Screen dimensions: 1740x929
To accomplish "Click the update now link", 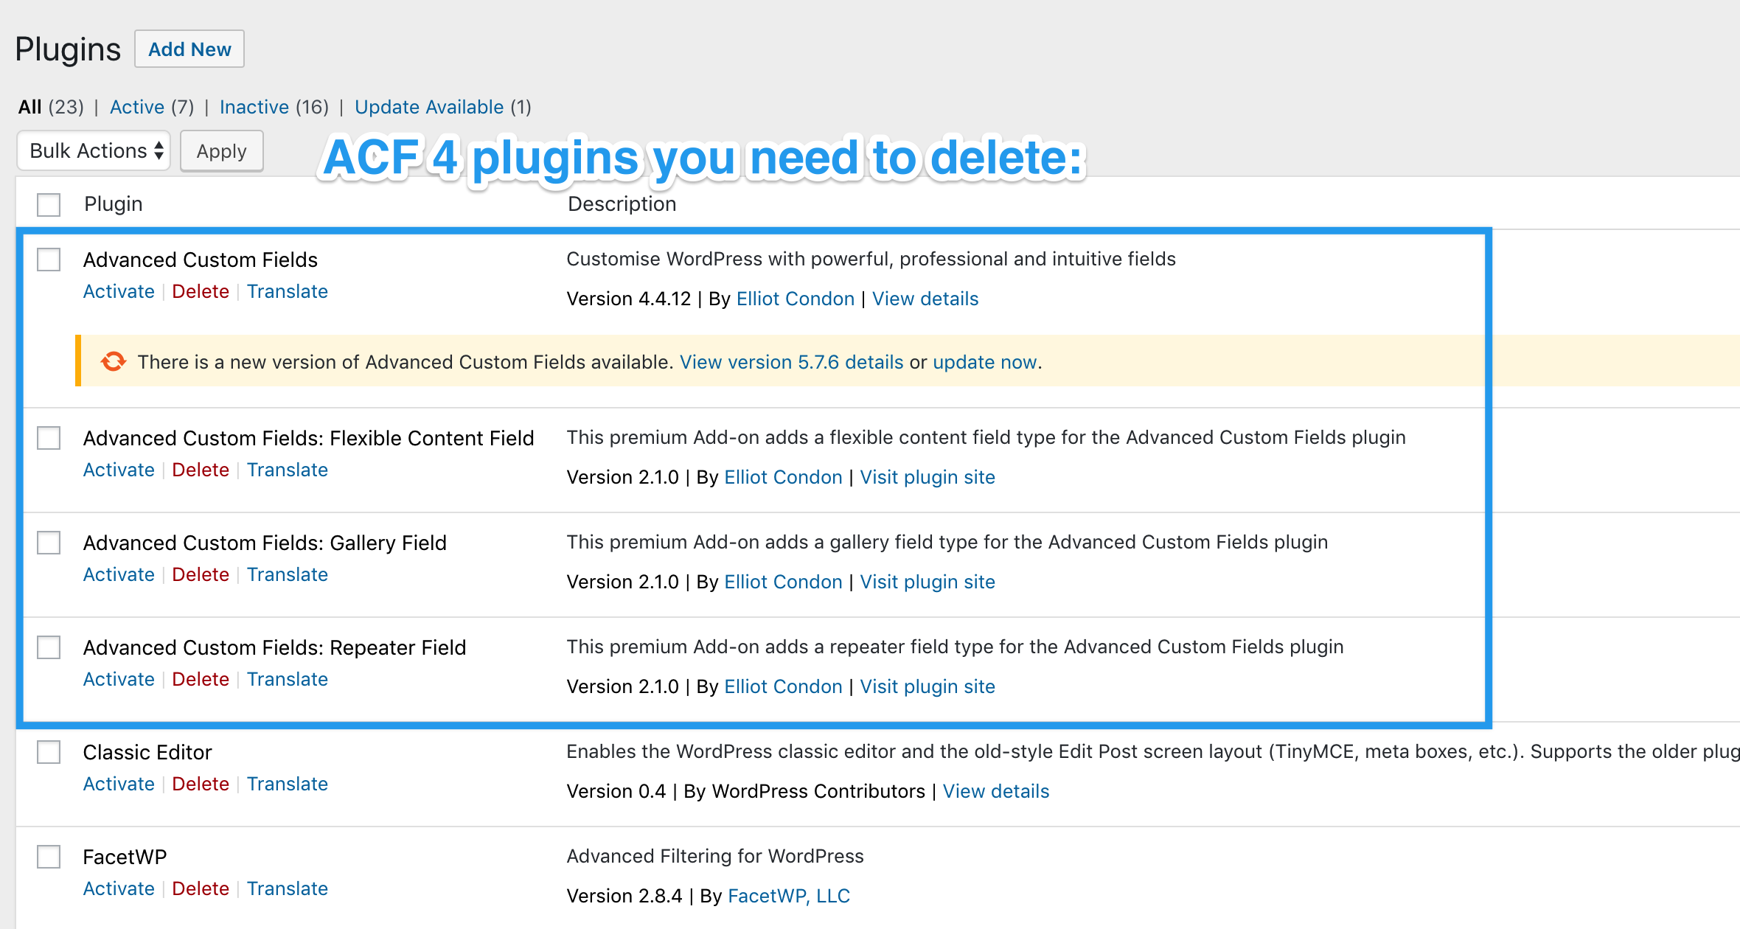I will [985, 362].
